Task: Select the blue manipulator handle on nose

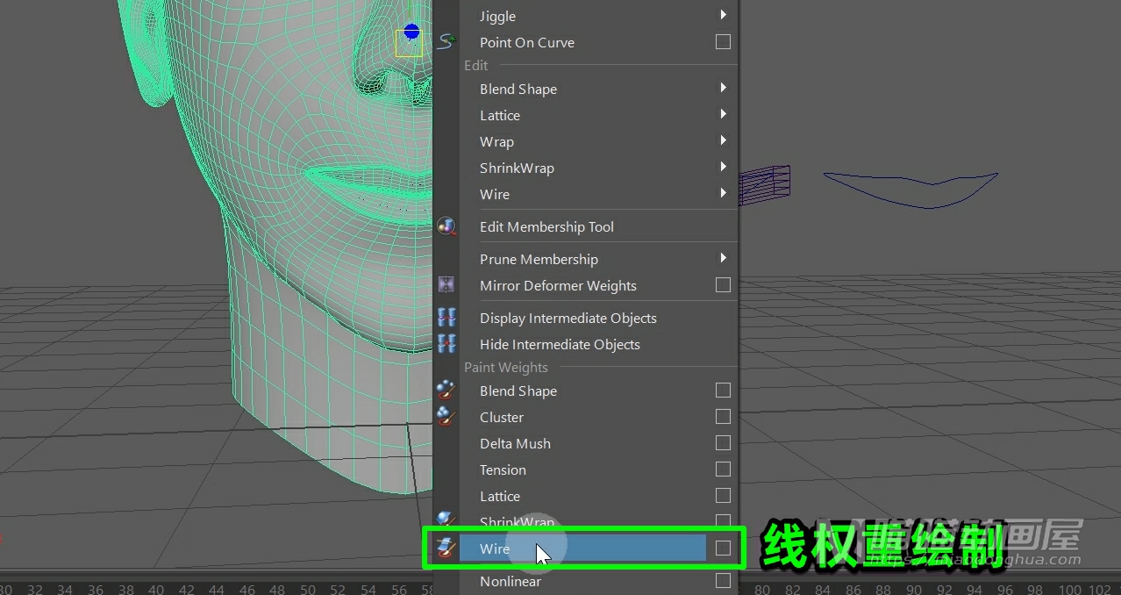Action: tap(411, 32)
